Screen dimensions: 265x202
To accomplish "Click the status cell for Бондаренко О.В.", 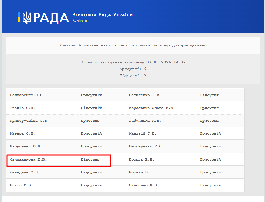I will click(x=101, y=95).
